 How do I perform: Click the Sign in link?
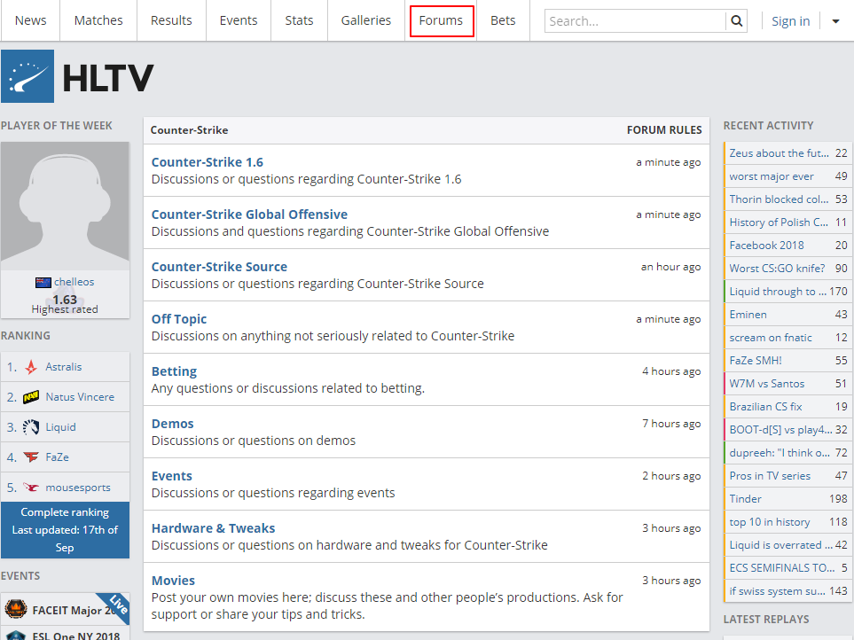(x=790, y=21)
